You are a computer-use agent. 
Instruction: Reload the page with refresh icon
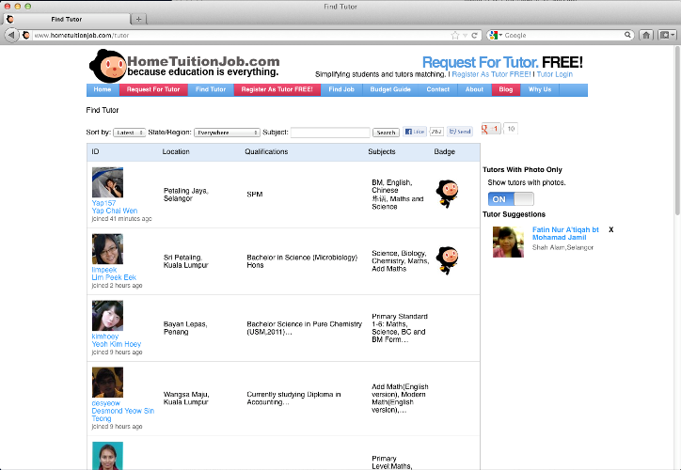pyautogui.click(x=474, y=35)
